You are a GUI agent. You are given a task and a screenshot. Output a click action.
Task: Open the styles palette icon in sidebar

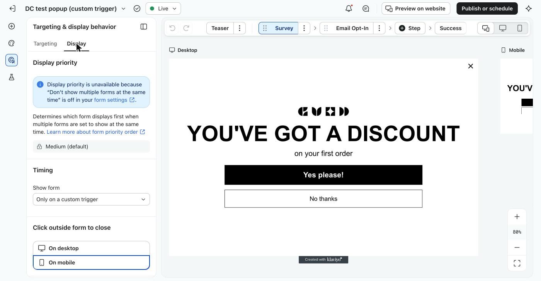[12, 43]
